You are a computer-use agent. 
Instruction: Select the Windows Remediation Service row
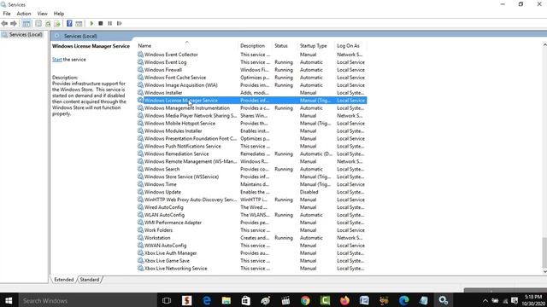(251, 154)
